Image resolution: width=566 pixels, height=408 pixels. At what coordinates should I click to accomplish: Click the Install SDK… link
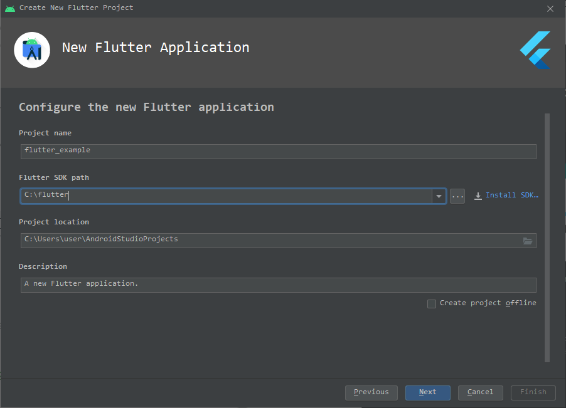[x=511, y=195]
